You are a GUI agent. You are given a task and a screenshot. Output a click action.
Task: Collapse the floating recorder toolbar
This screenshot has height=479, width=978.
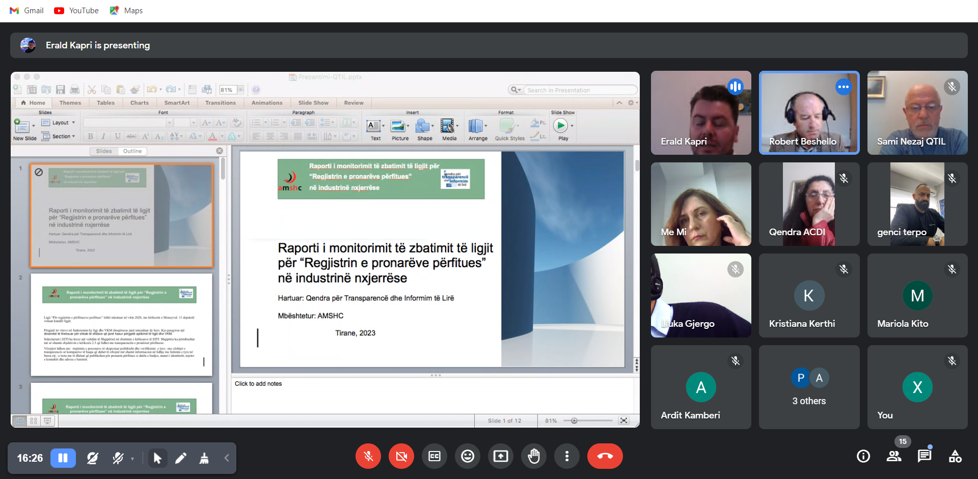pyautogui.click(x=227, y=458)
